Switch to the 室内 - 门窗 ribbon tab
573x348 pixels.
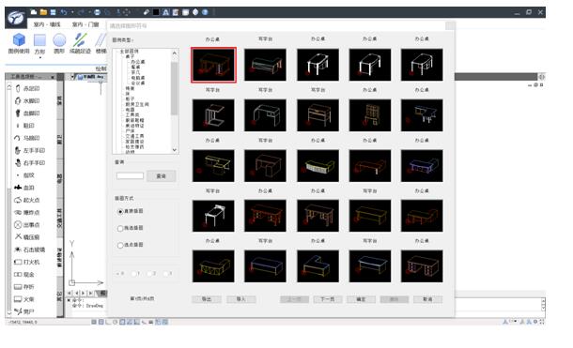coord(85,24)
